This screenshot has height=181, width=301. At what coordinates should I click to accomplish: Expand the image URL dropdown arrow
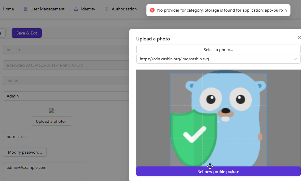click(x=295, y=59)
